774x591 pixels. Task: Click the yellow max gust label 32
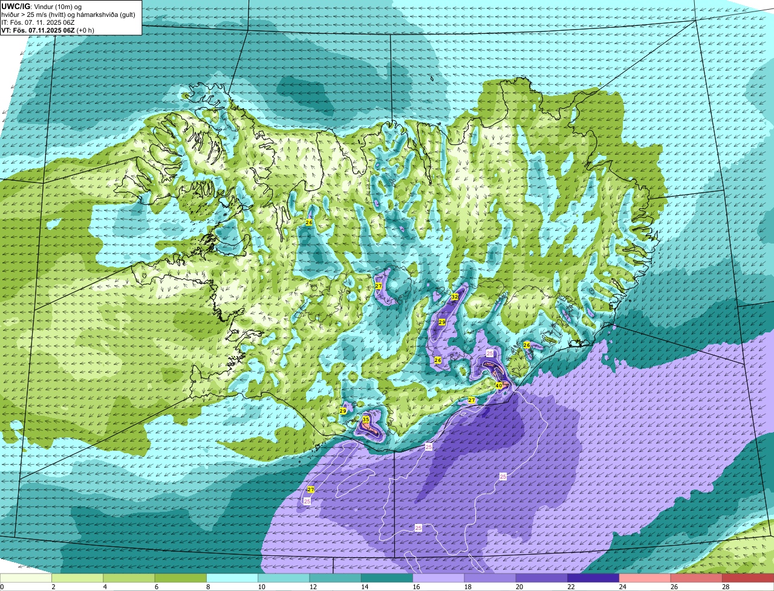point(455,297)
